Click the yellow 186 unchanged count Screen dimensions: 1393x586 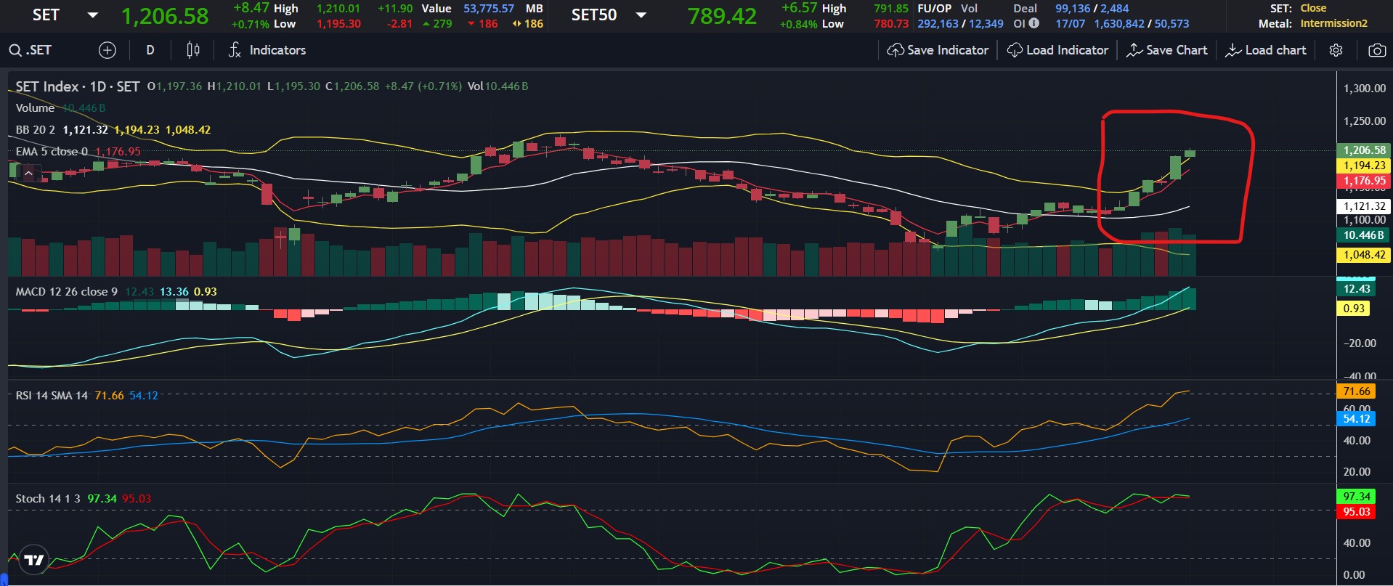[x=528, y=23]
